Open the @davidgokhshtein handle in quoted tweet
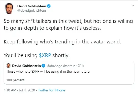 pos(61,66)
